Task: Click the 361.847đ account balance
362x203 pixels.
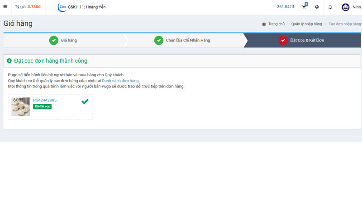Action: 285,7
